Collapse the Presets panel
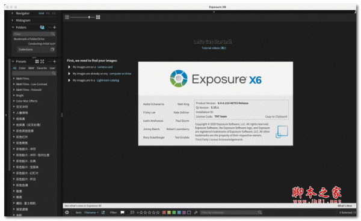This screenshot has height=221, width=361. coord(13,61)
